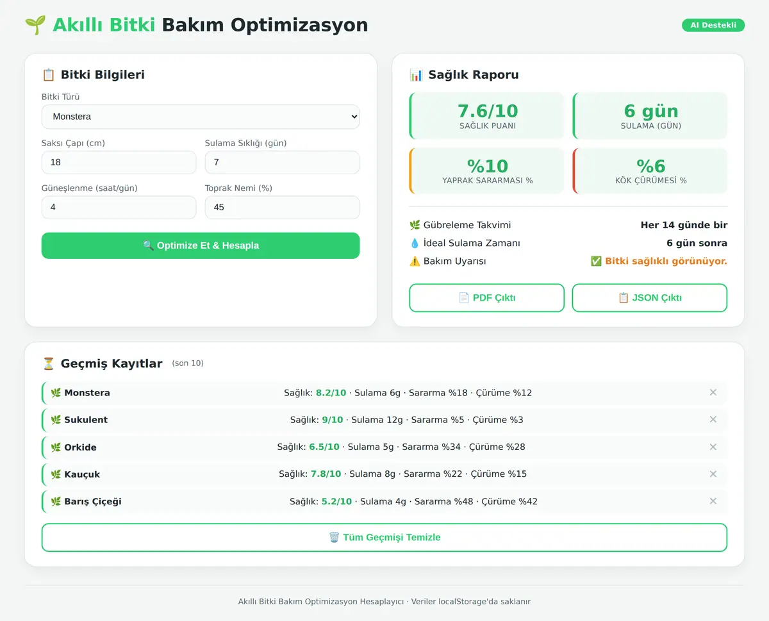Open the Bitki Türü dropdown showing Monstera
Screen dimensions: 769x621
tap(201, 117)
